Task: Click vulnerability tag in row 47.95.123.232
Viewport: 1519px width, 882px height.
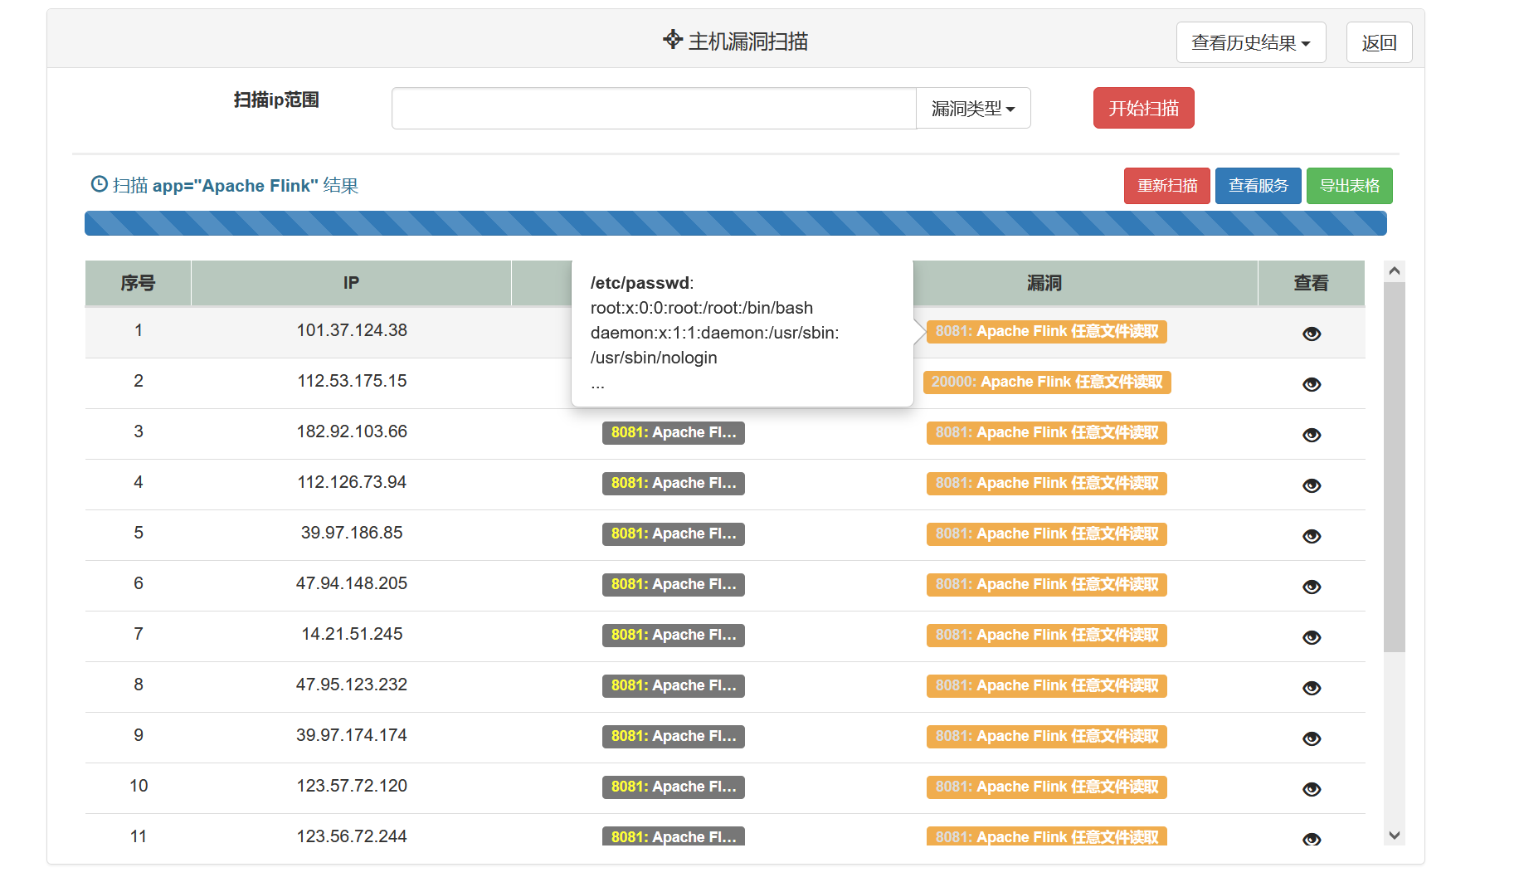Action: [1046, 685]
